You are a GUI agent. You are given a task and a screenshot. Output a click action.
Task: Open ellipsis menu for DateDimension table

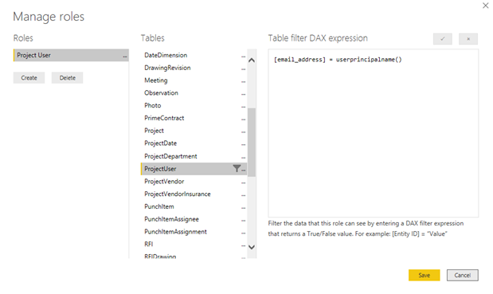click(x=243, y=57)
